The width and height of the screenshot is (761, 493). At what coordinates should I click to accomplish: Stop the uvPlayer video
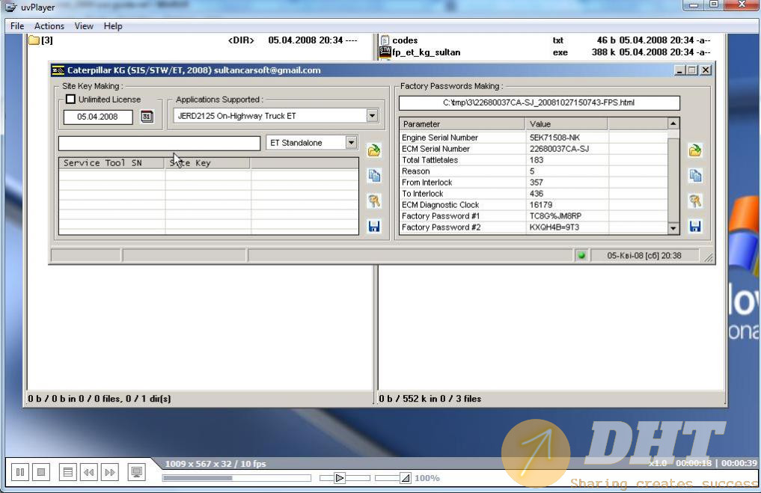point(40,471)
